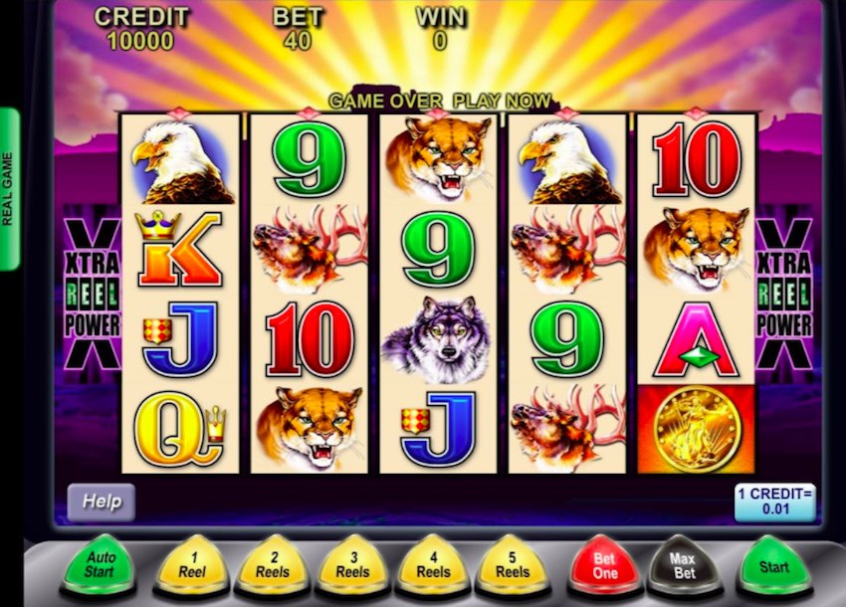
Task: Select the 3 Reels button
Action: (x=353, y=566)
